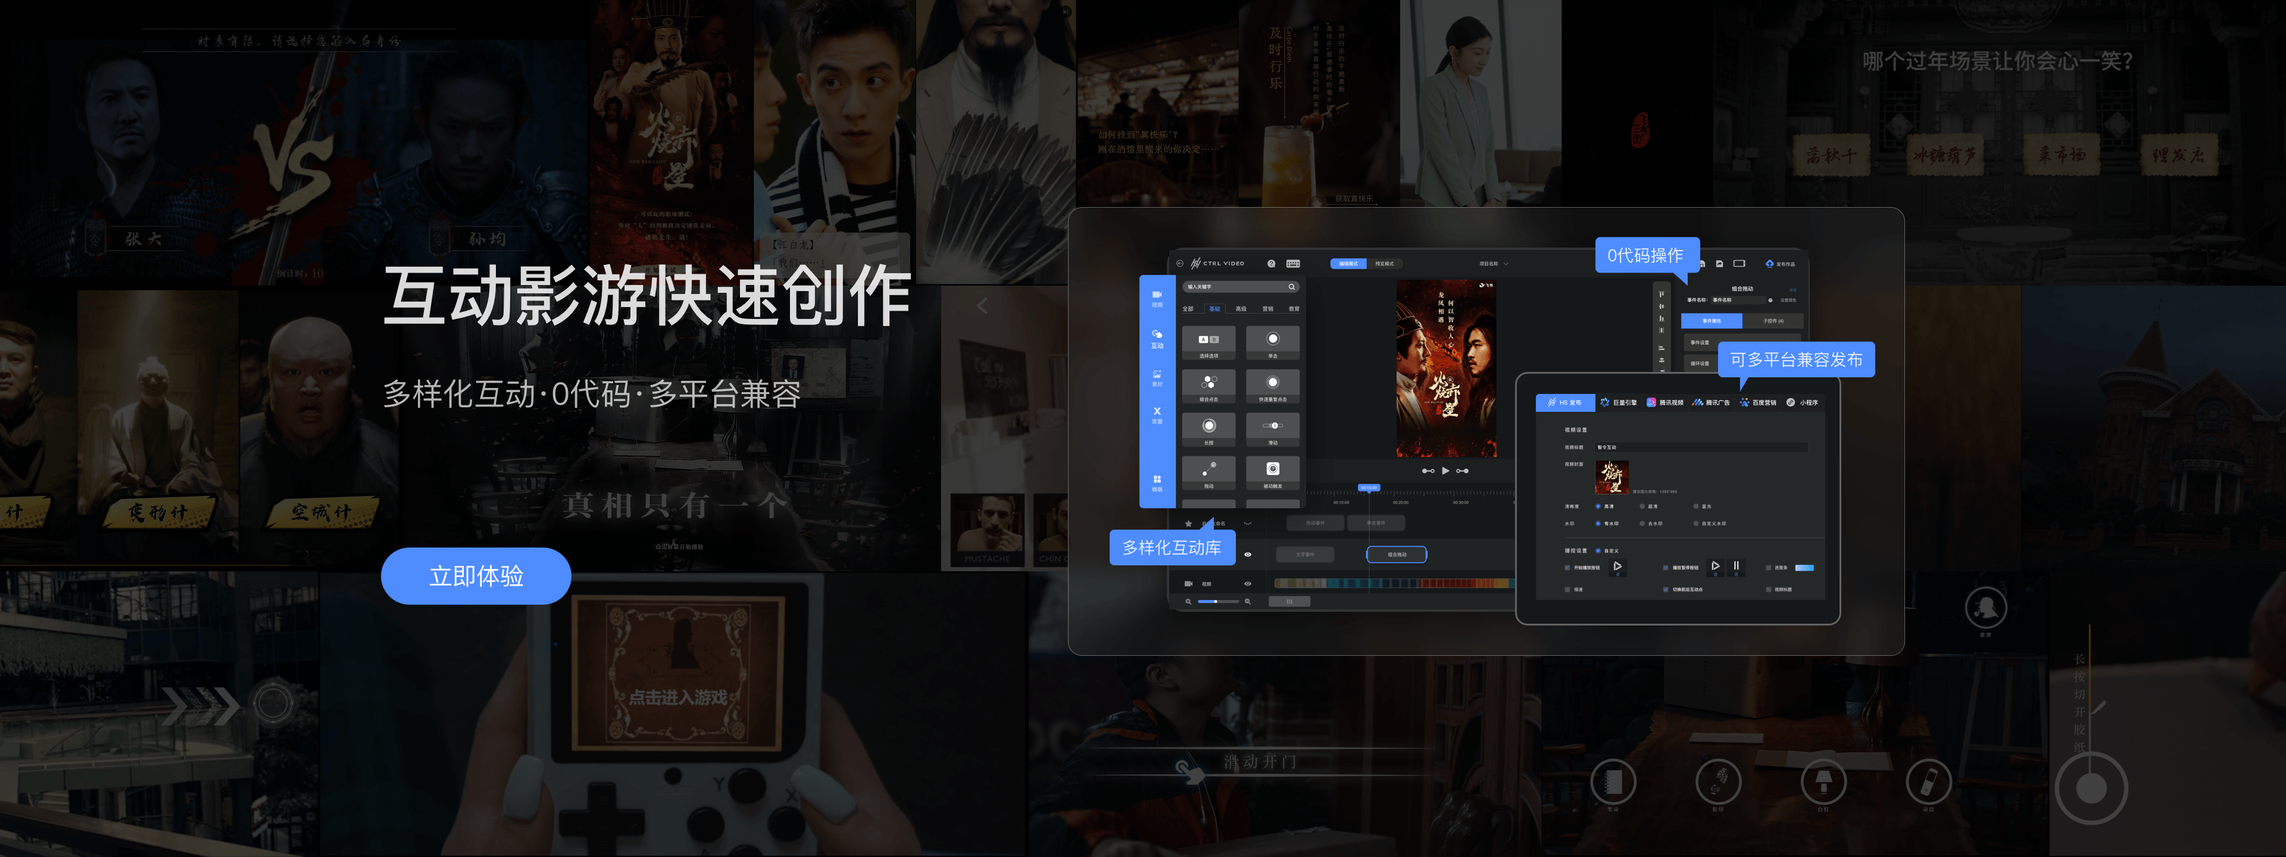Click 发布作品 upload button
Viewport: 2286px width, 857px height.
coord(1781,264)
